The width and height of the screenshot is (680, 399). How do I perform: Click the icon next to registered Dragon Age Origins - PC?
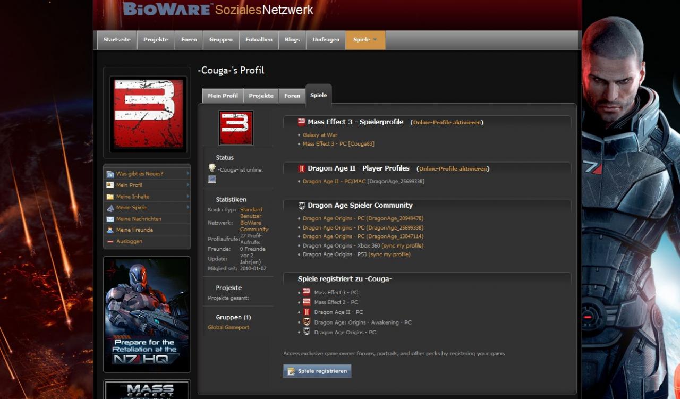tap(307, 332)
